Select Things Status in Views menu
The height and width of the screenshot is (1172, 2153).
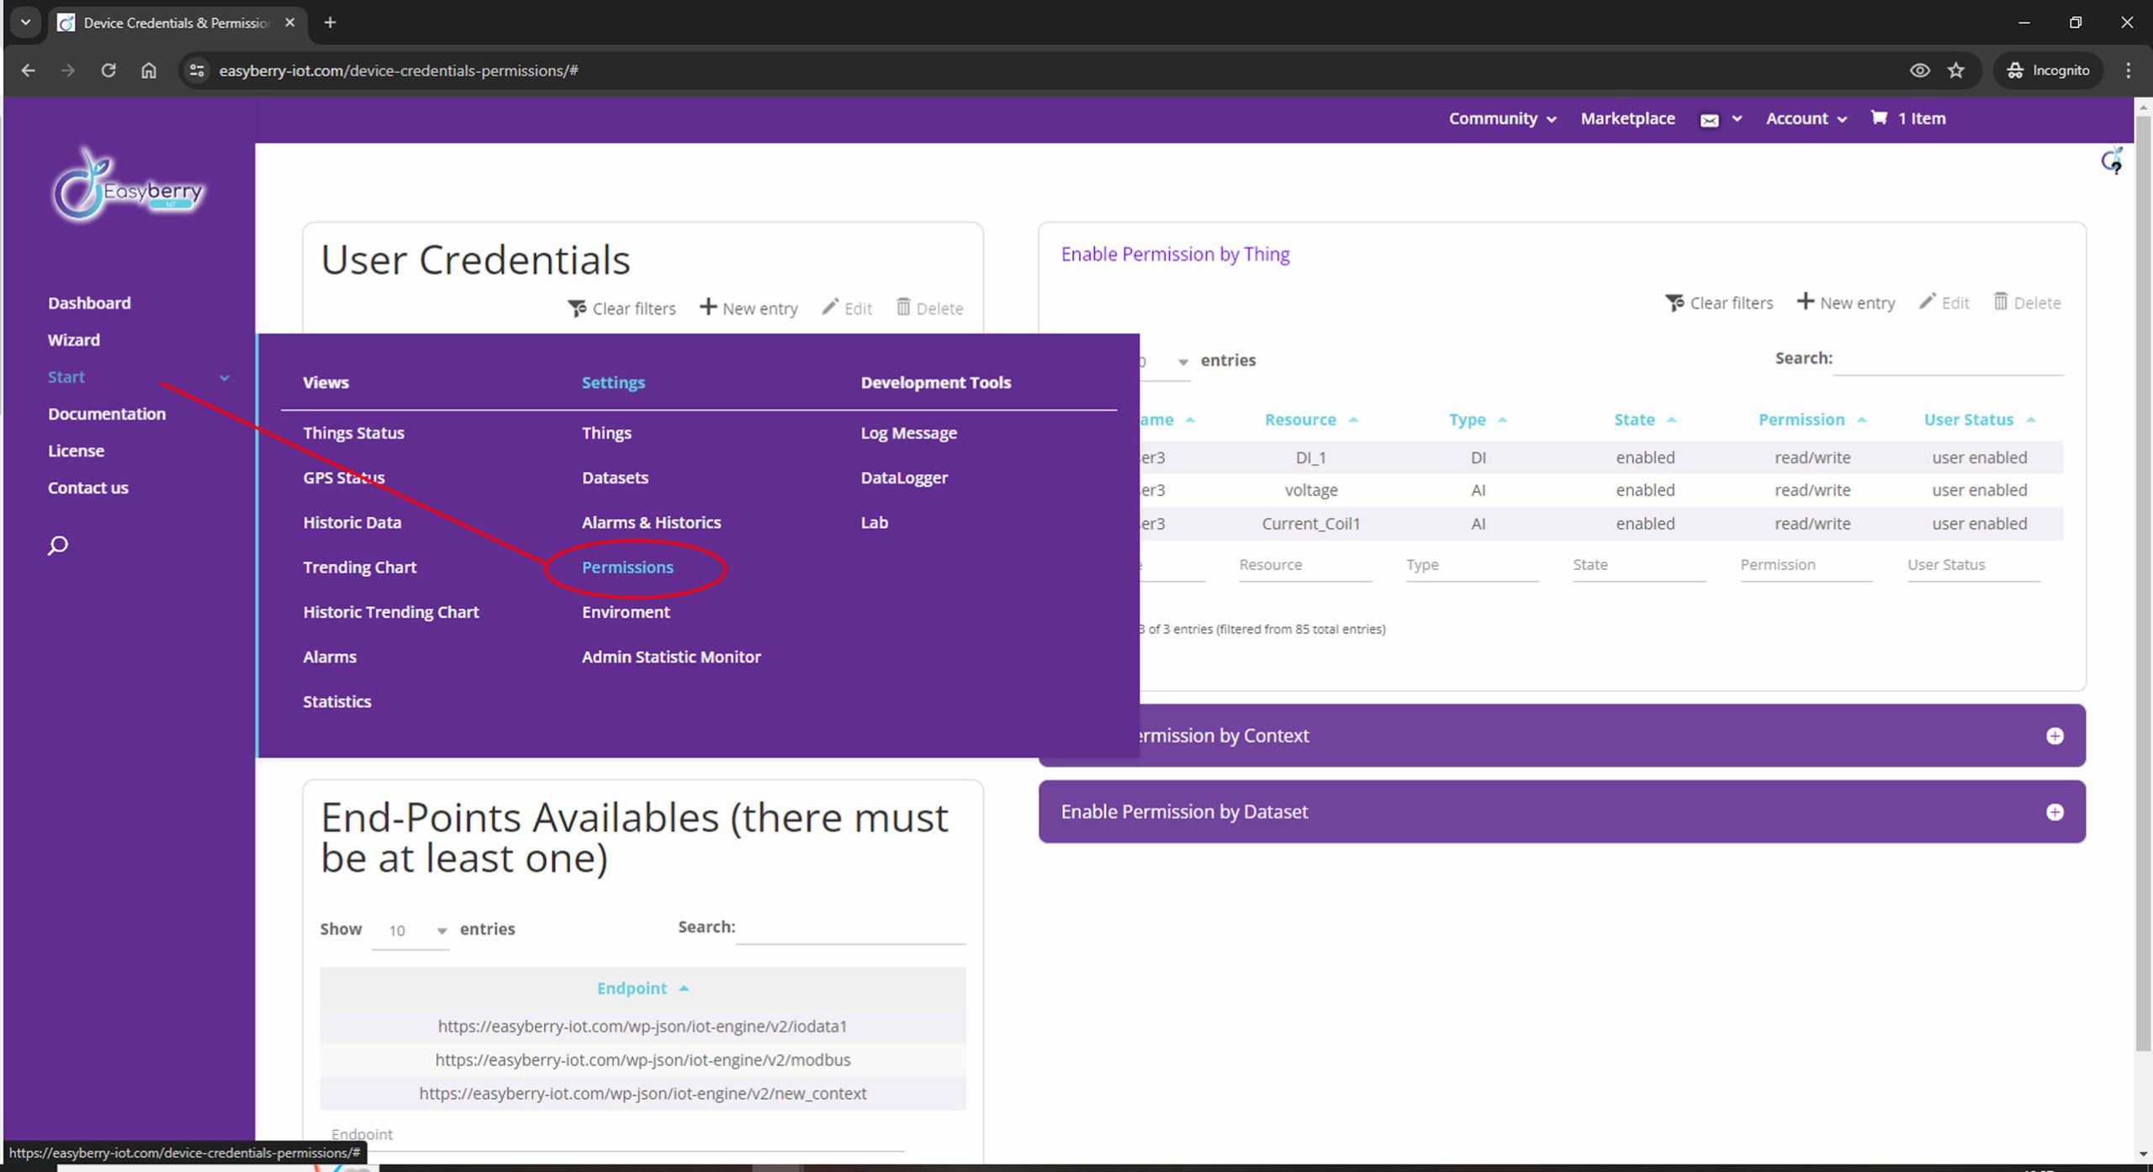(353, 433)
